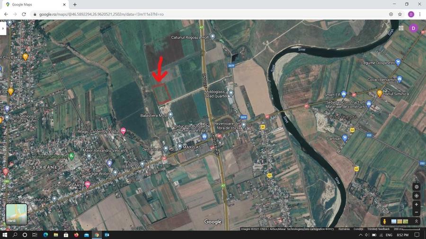Screen dimensions: 426x239
Task: Click the Cris Cakes restaurant marker
Action: [25, 57]
